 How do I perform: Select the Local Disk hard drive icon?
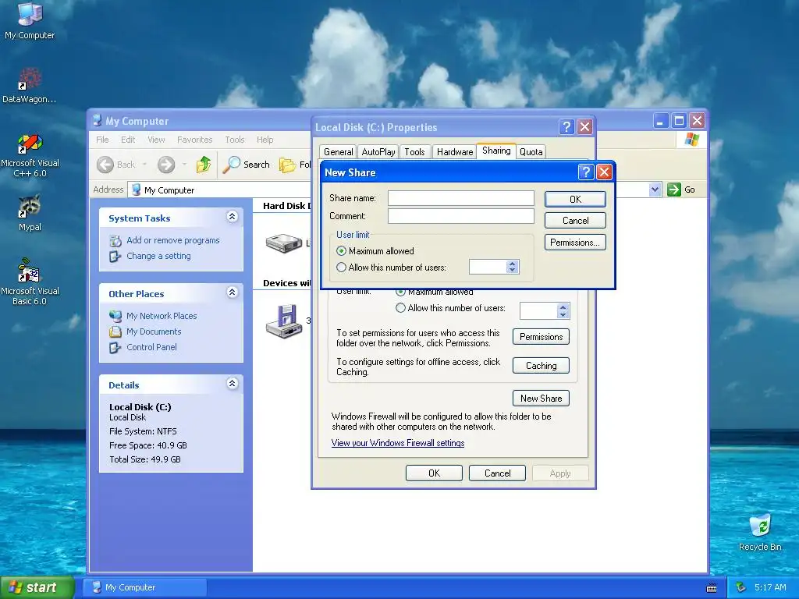pyautogui.click(x=284, y=243)
